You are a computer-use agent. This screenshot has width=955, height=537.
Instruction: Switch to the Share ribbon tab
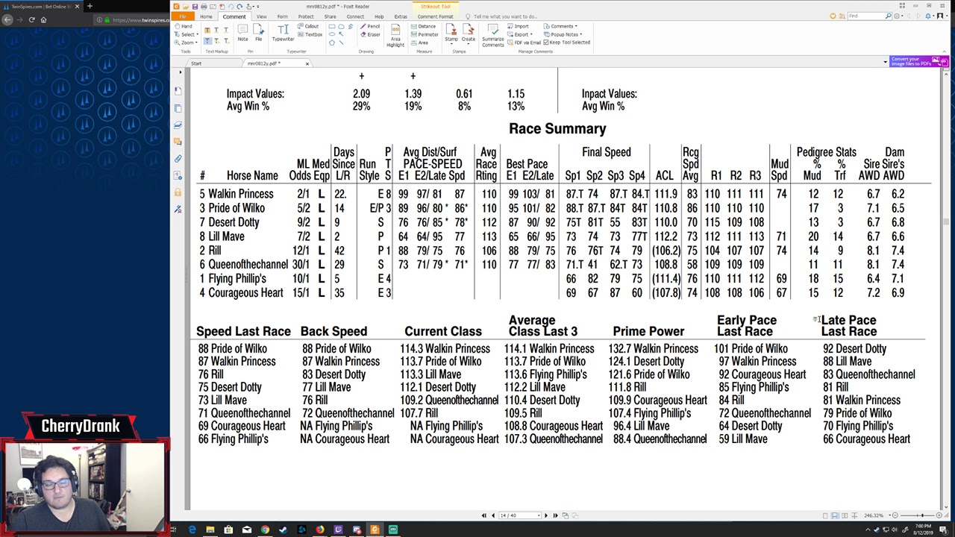330,16
